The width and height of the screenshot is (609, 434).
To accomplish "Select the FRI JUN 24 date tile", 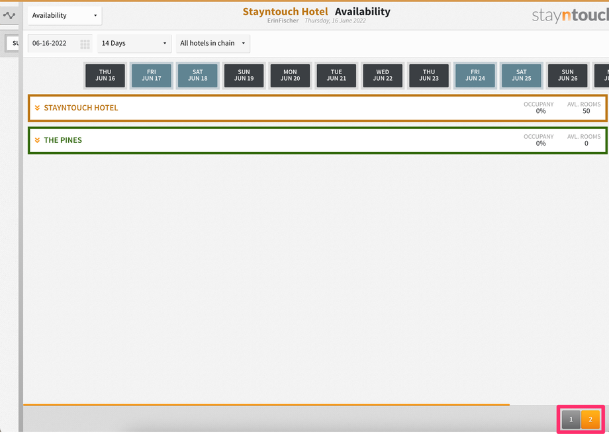I will 475,75.
